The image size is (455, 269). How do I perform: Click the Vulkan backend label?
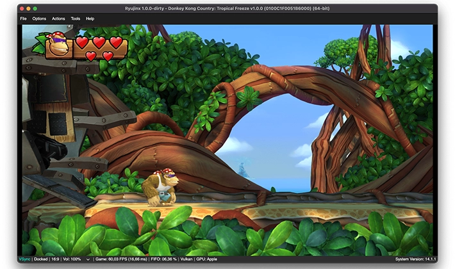click(x=186, y=259)
